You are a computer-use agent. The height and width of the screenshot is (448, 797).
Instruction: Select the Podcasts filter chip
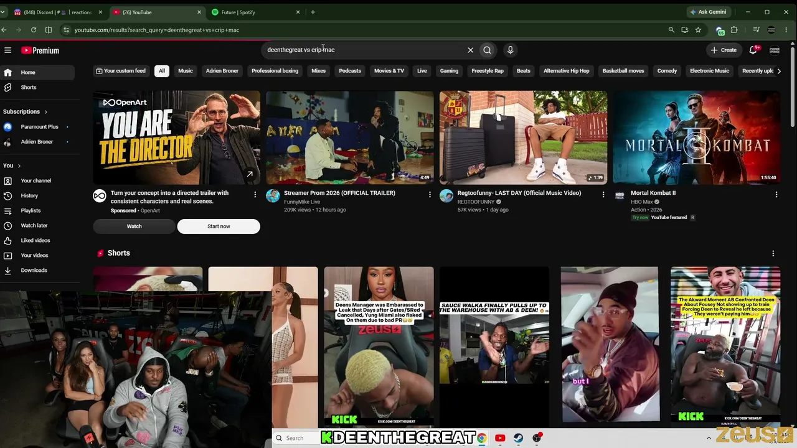coord(350,71)
